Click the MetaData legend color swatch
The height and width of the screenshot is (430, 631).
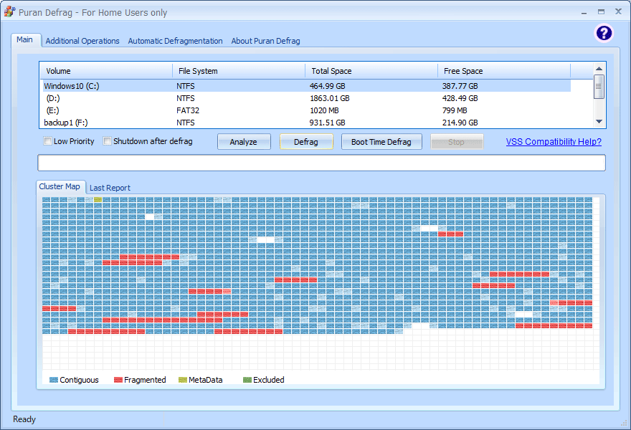point(183,380)
